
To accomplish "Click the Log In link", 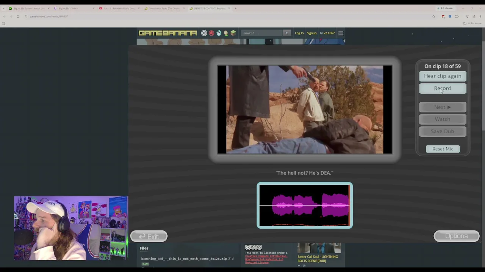I will point(299,33).
